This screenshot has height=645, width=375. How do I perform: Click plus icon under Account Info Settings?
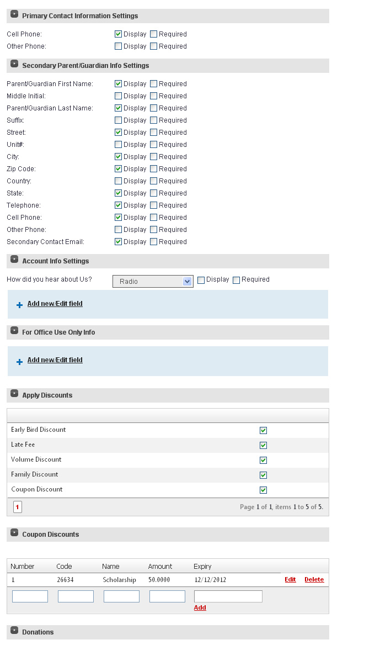19,305
